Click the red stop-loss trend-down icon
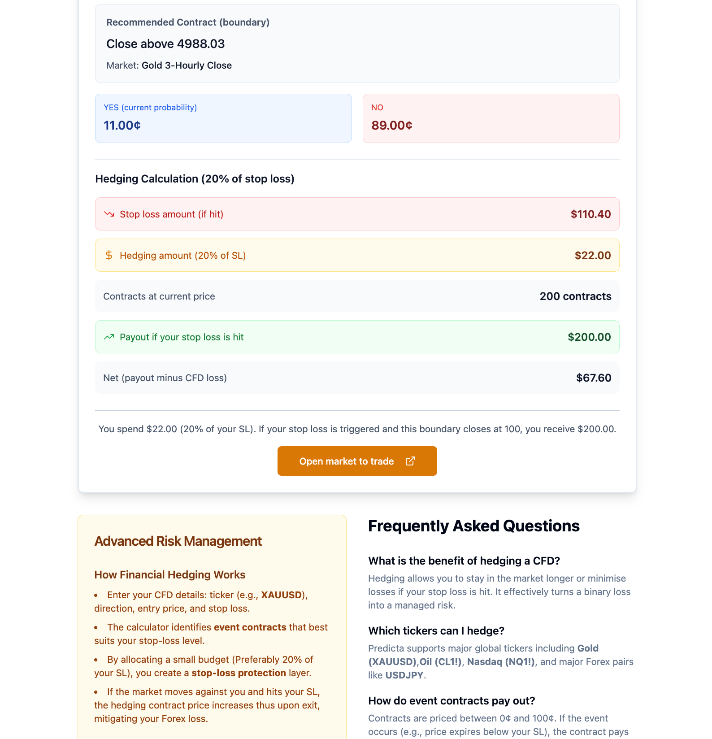The height and width of the screenshot is (739, 712). click(109, 214)
